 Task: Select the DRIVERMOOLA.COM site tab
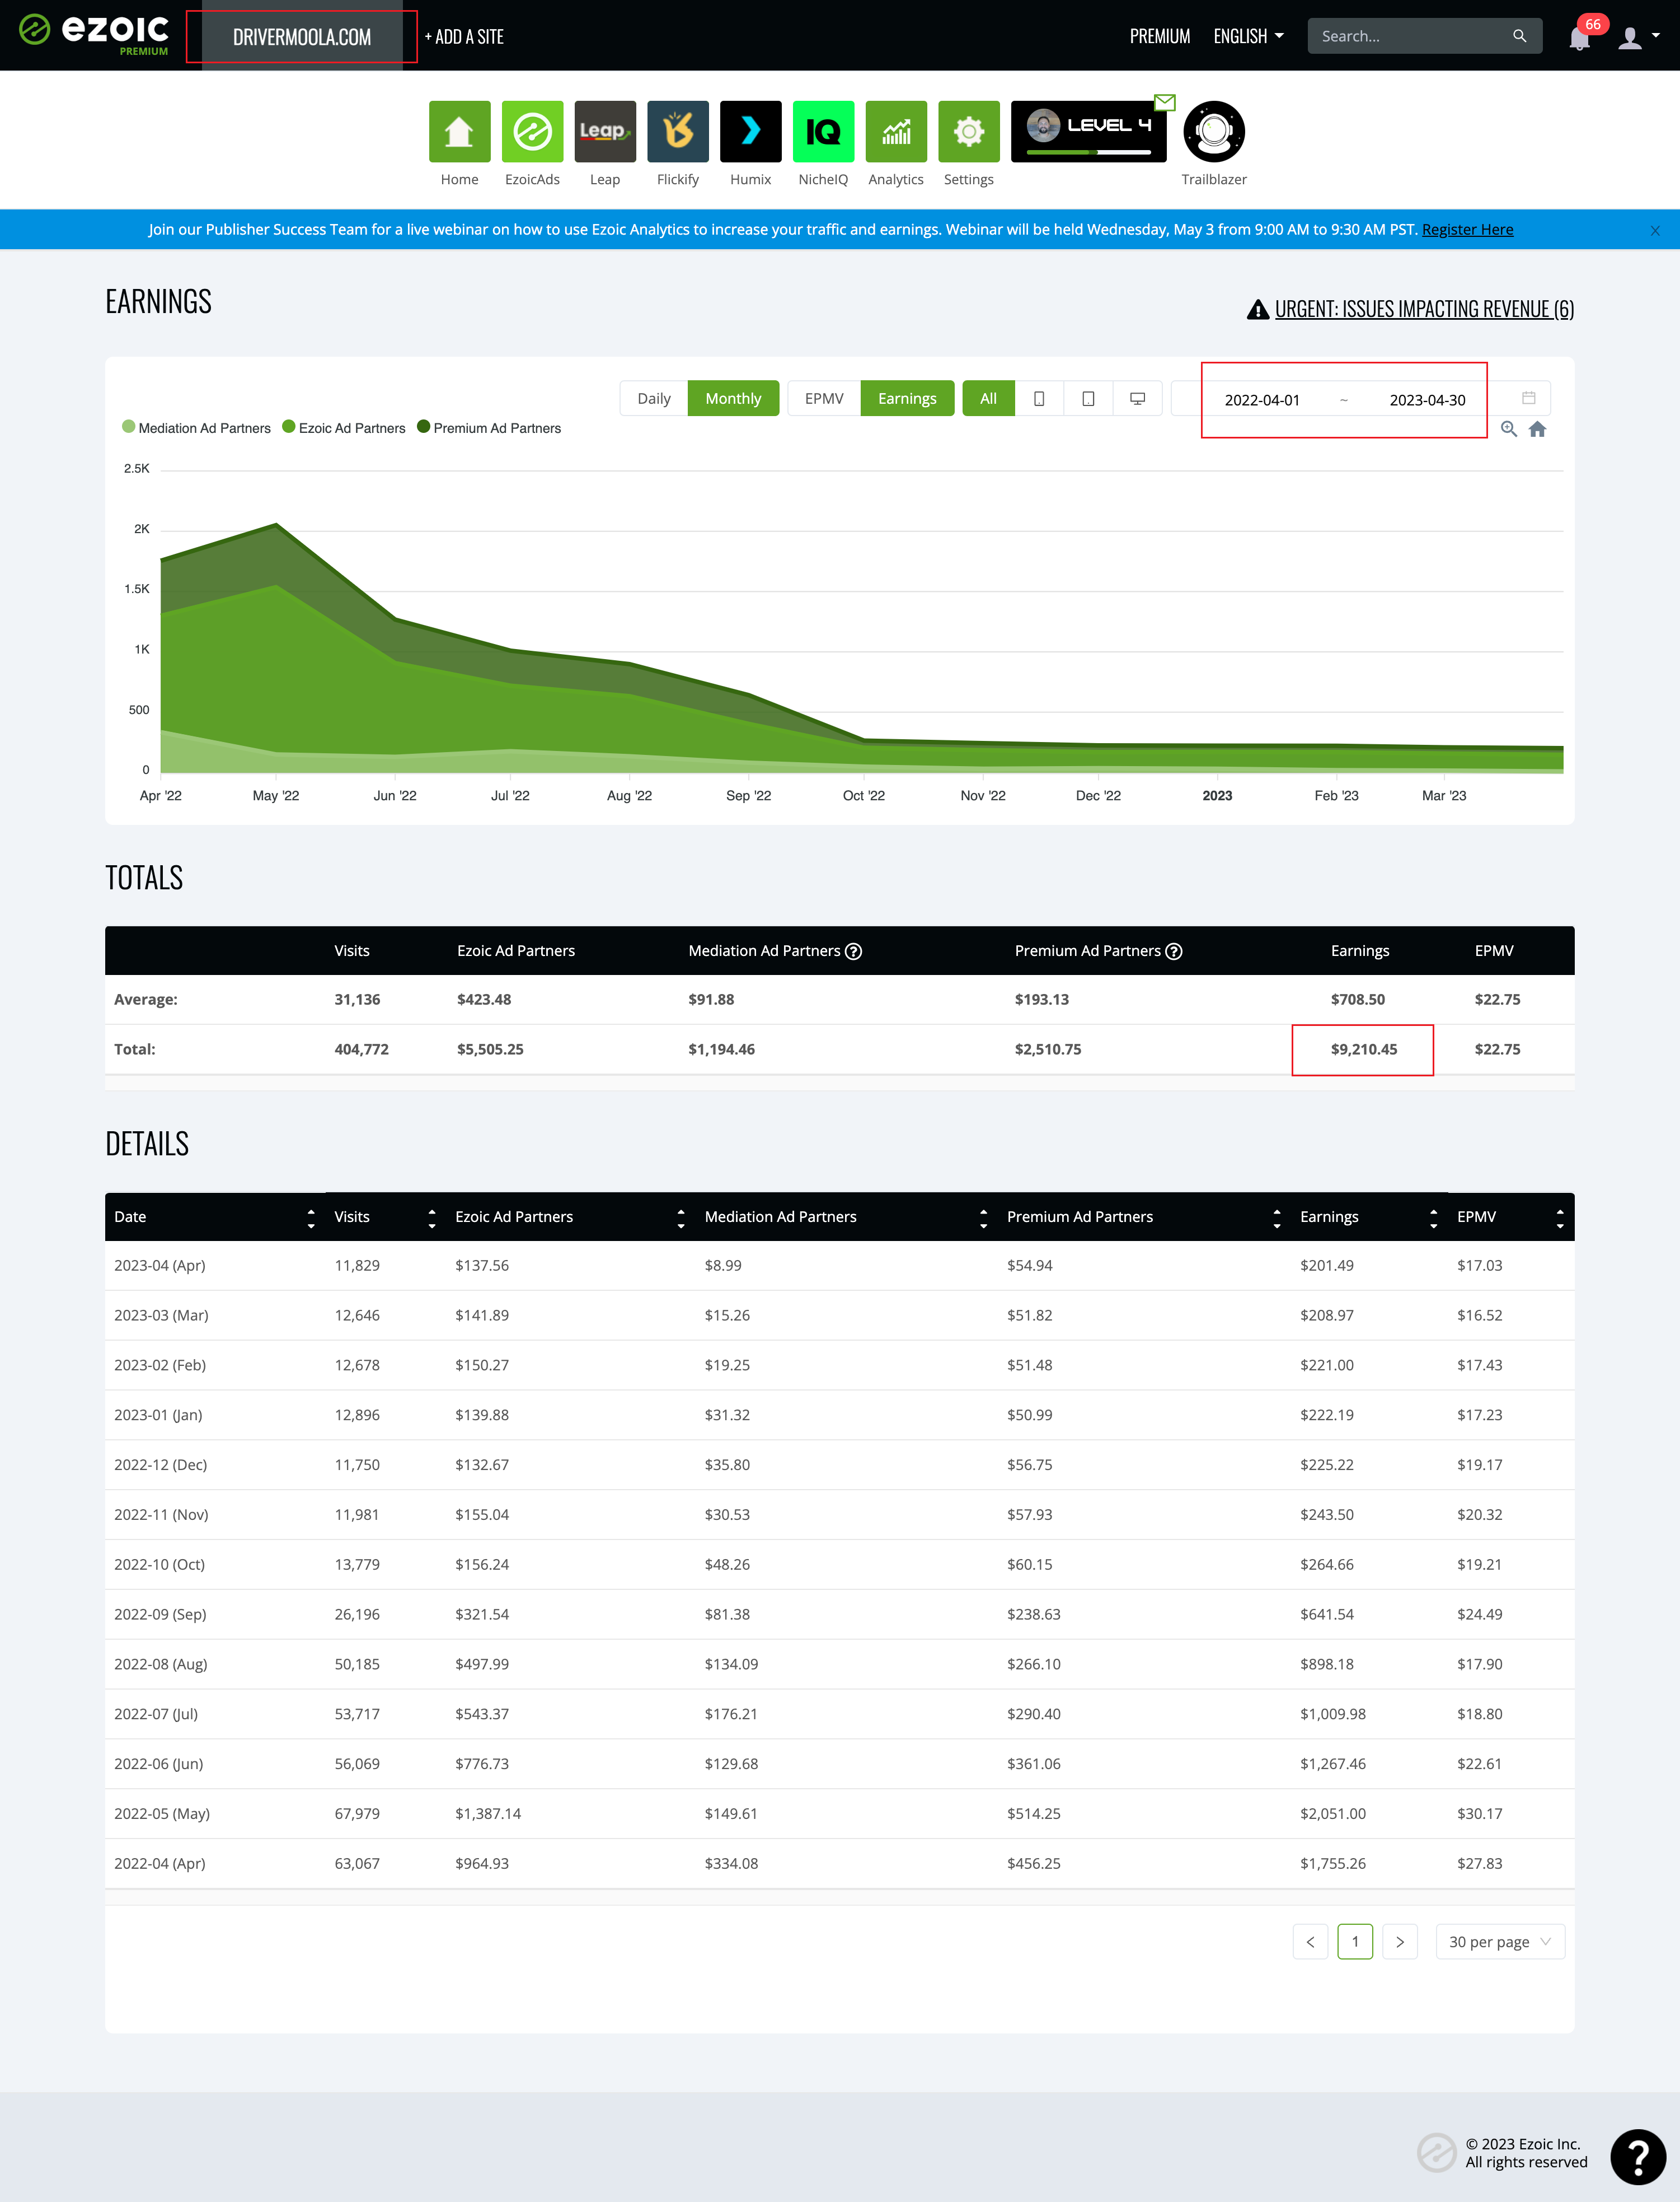click(302, 37)
